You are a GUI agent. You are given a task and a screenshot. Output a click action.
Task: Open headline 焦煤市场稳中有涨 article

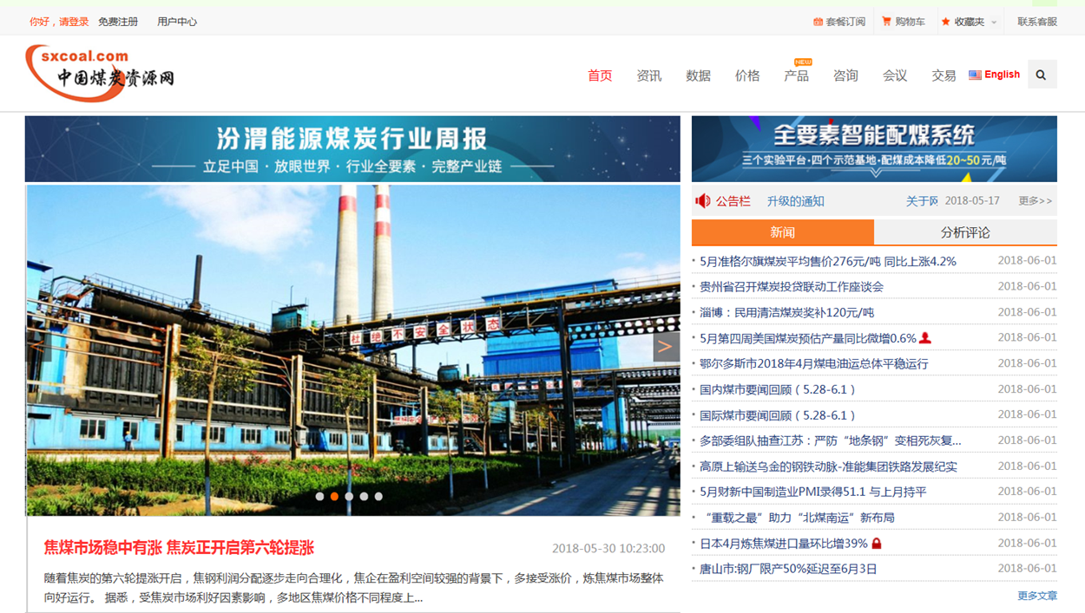point(179,548)
